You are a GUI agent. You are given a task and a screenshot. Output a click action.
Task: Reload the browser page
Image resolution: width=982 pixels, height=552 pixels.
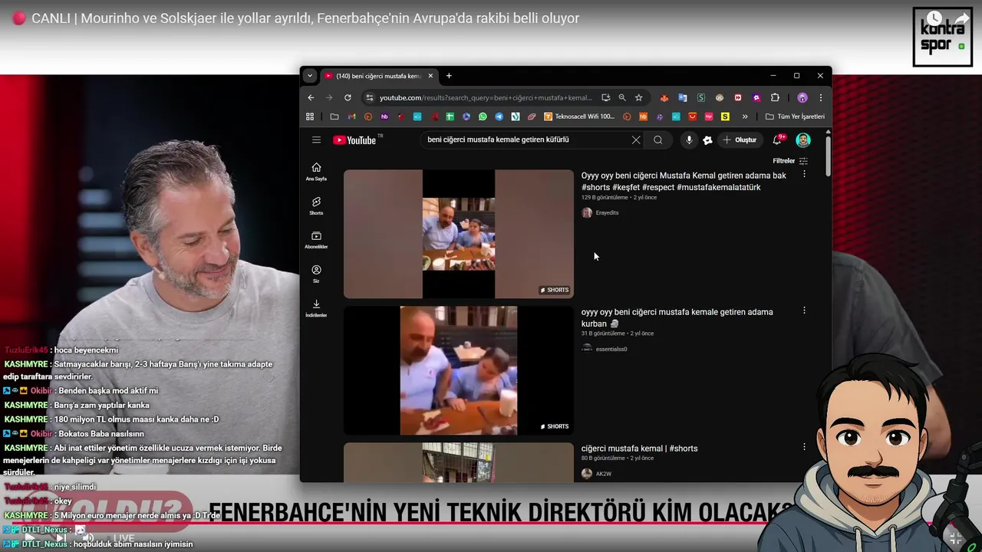(348, 97)
